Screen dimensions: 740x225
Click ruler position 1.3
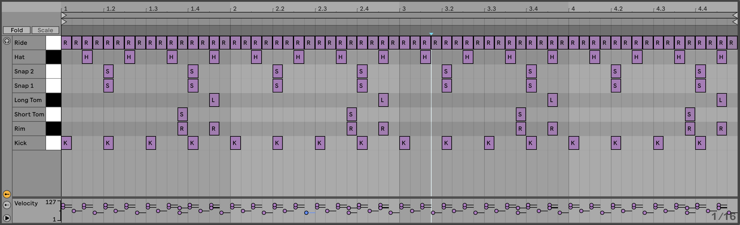pos(153,9)
